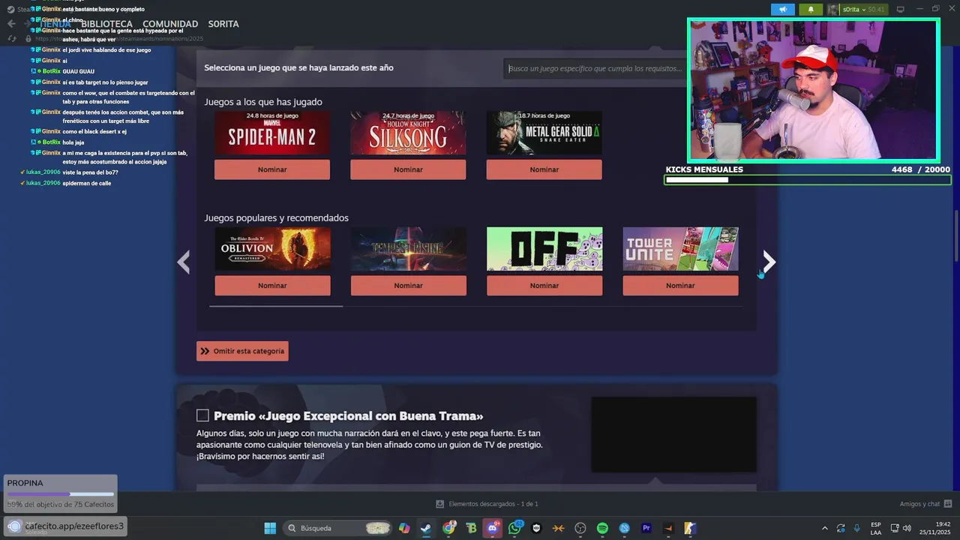This screenshot has height=540, width=960.
Task: Click chat message 'spiderman de calle'
Action: click(x=87, y=183)
